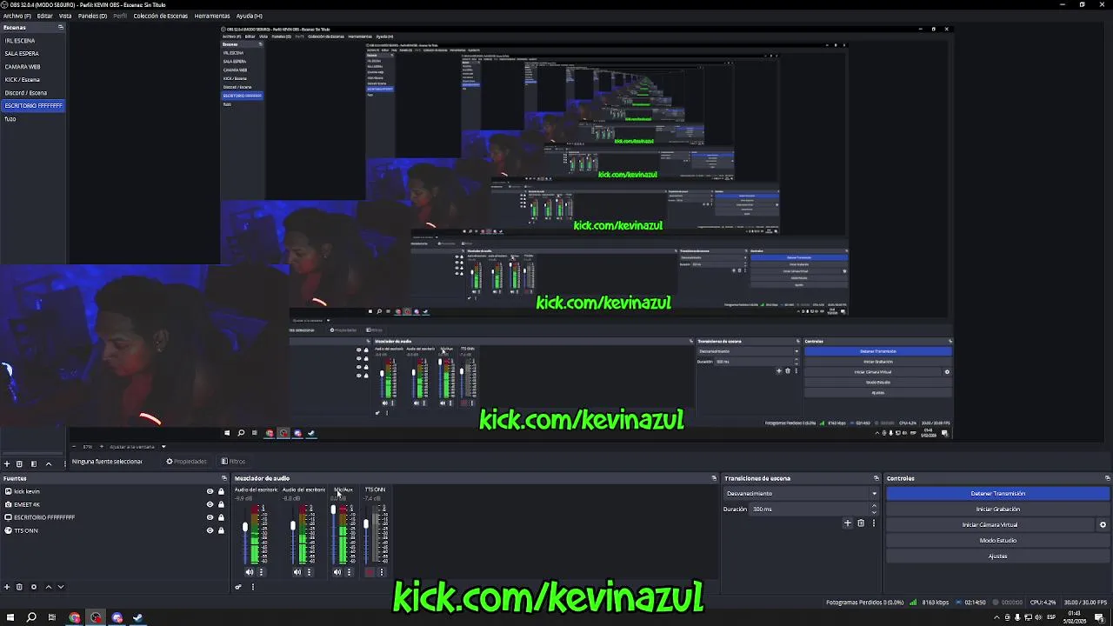Delete the selected source in the Fuentes panel
This screenshot has width=1113, height=626.
coord(19,587)
